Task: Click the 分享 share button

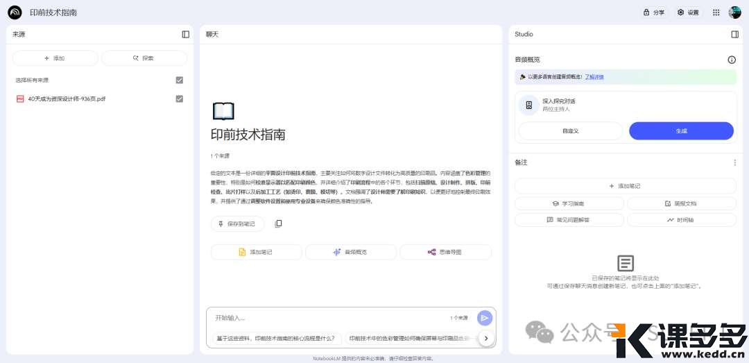Action: [654, 12]
